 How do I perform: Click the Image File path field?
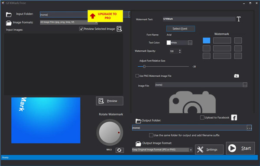coord(199,85)
